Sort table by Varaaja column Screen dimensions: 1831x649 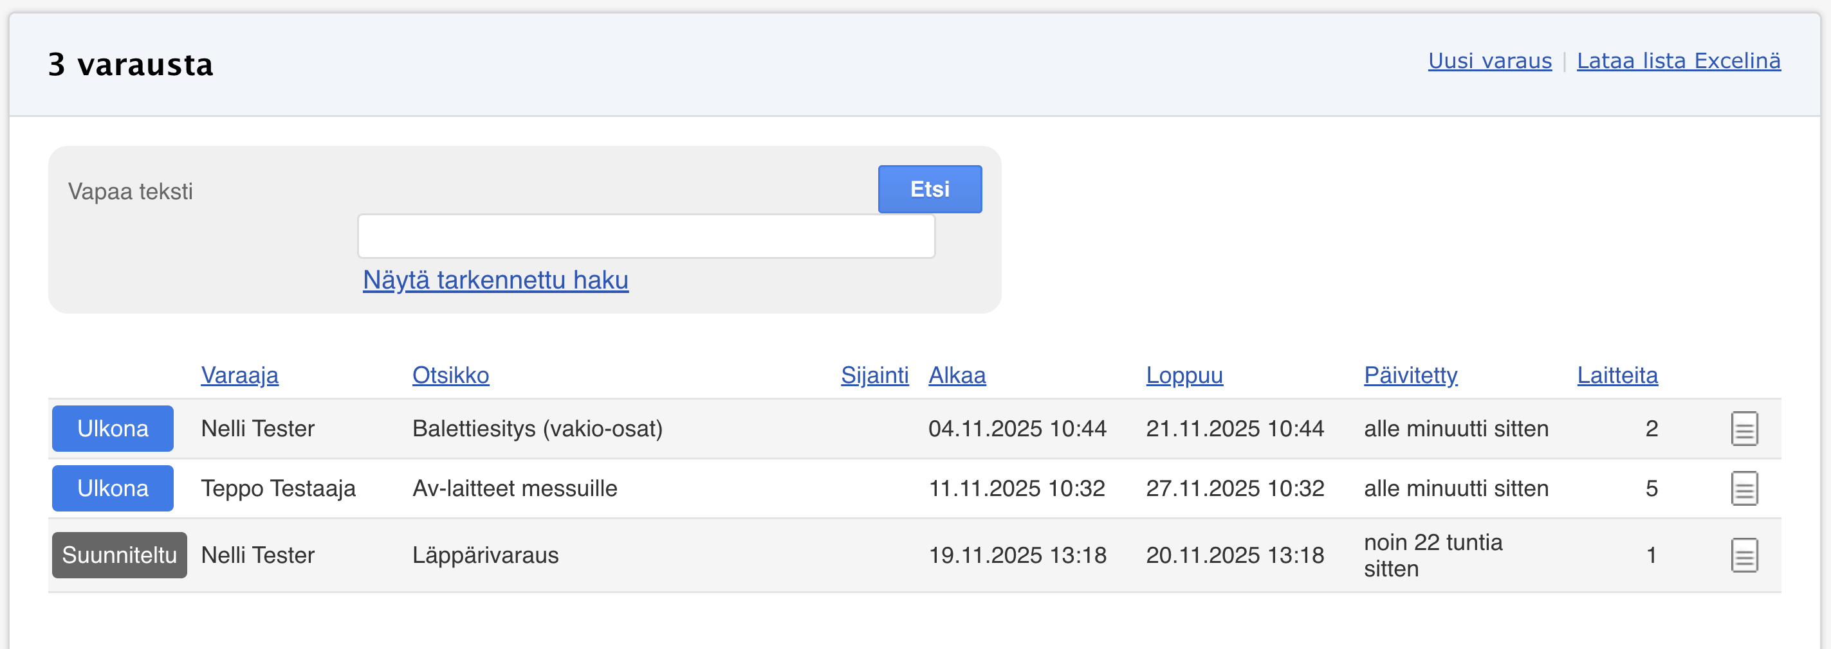[x=239, y=375]
